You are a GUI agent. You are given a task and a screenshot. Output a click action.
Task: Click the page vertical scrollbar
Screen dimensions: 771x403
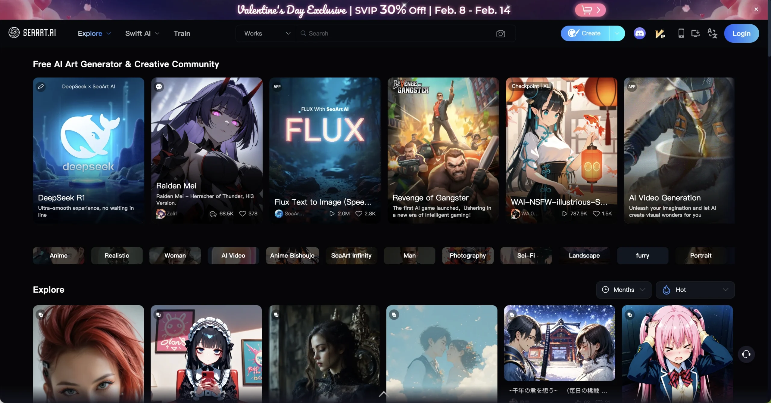click(x=769, y=29)
